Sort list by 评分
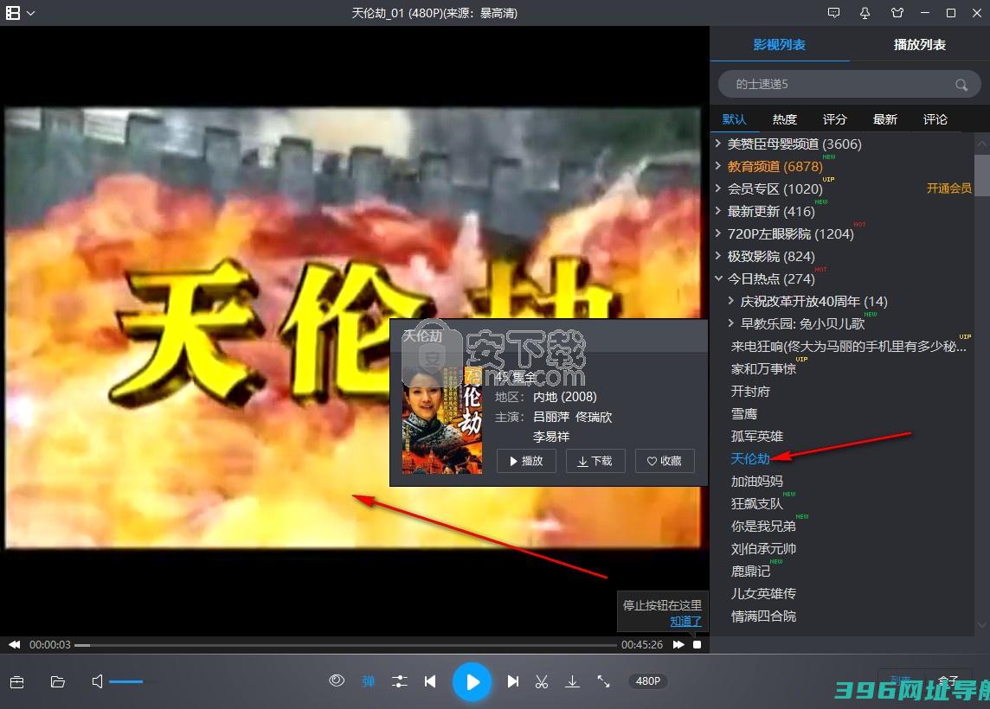990x709 pixels. tap(834, 119)
